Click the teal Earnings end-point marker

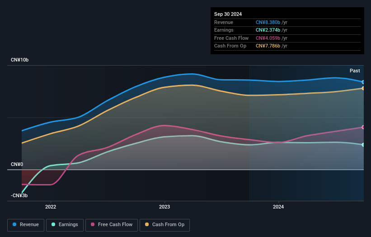[x=363, y=145]
